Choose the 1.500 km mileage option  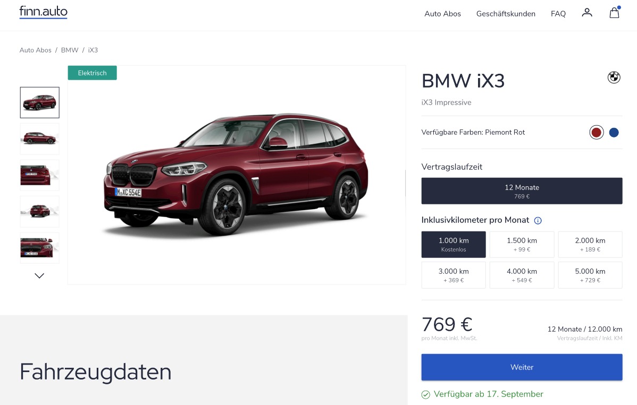tap(522, 245)
